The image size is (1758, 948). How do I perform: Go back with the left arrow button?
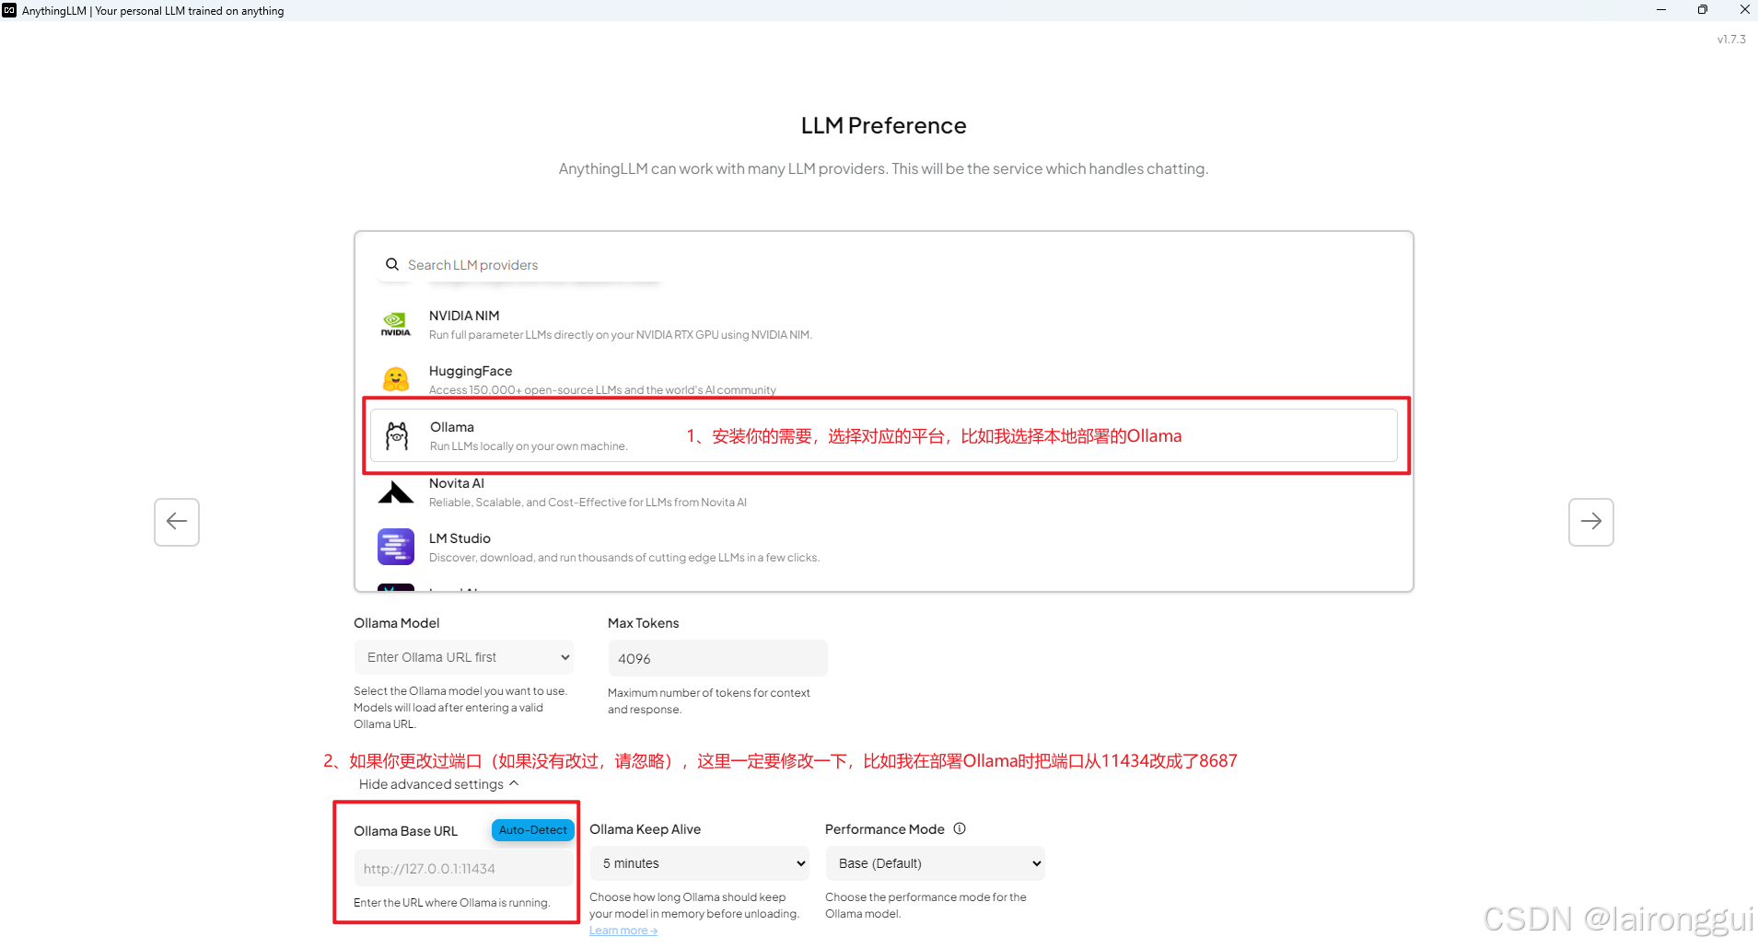(x=177, y=522)
